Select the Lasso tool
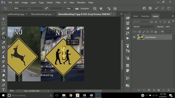 (4, 28)
